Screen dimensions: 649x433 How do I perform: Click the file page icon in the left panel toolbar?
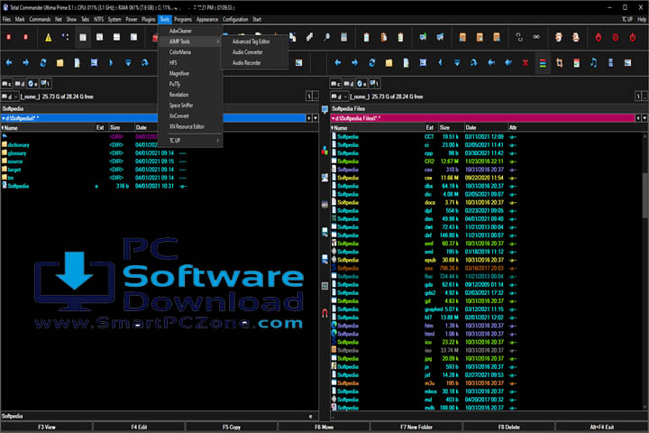[77, 63]
